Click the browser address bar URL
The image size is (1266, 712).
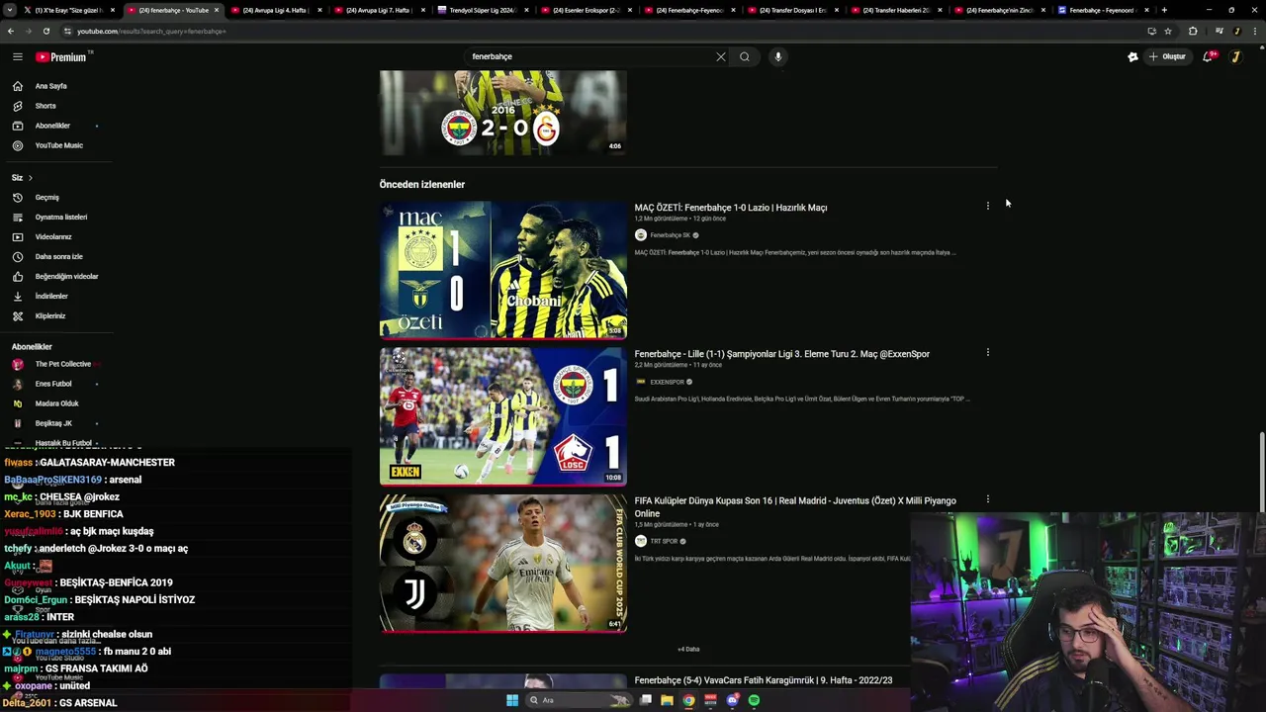pyautogui.click(x=151, y=31)
